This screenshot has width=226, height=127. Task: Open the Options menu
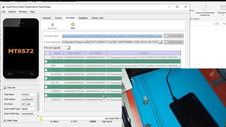[x=12, y=12]
